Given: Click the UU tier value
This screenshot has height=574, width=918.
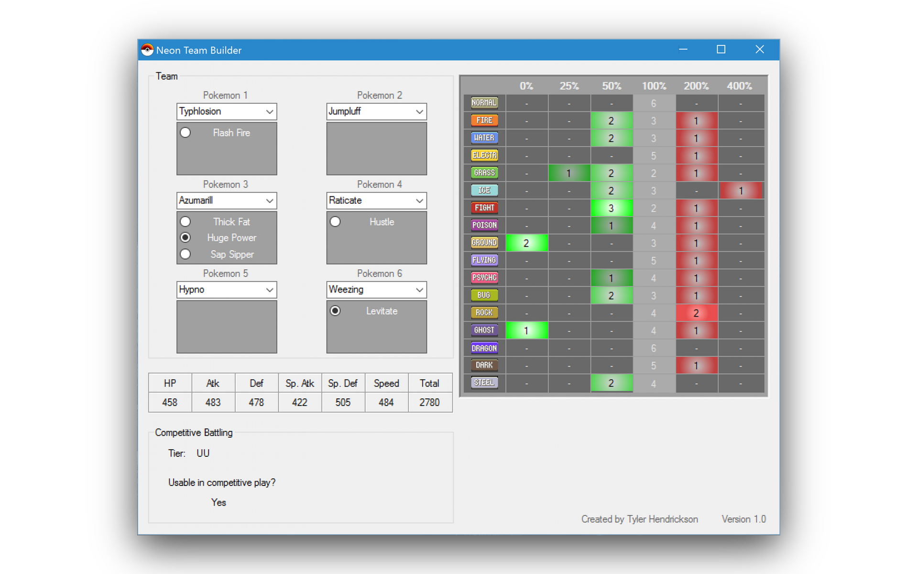Looking at the screenshot, I should (203, 453).
